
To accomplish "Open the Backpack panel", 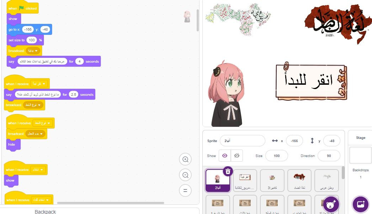I will click(x=45, y=212).
